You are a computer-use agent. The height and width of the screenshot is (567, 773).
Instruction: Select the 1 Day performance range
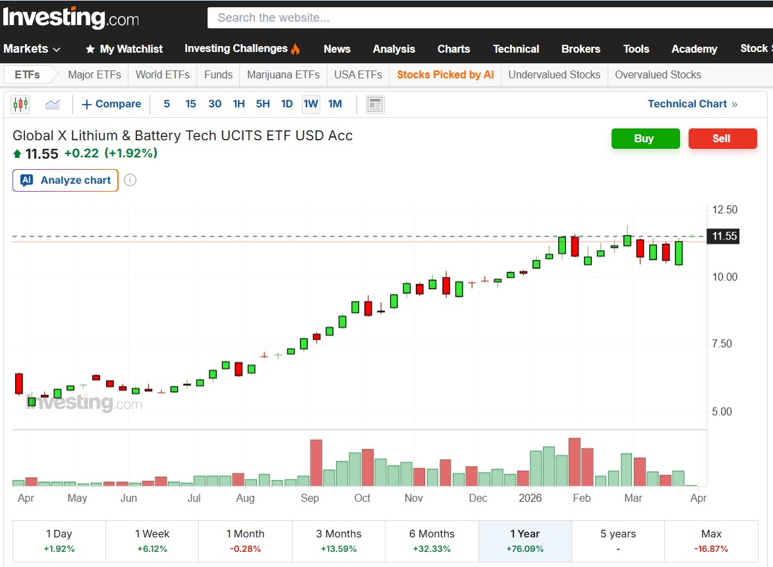tap(59, 541)
